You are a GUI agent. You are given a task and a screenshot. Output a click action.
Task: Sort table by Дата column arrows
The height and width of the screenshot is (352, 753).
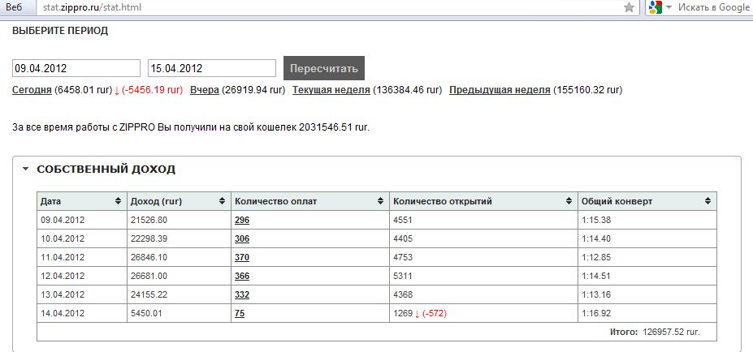tap(118, 201)
